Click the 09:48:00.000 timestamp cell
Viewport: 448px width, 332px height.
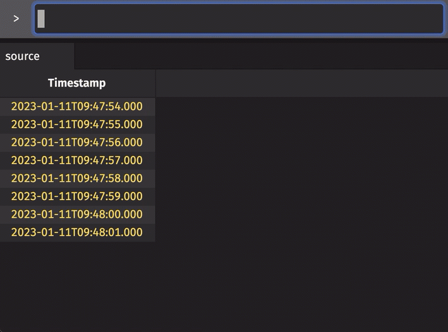pos(76,214)
